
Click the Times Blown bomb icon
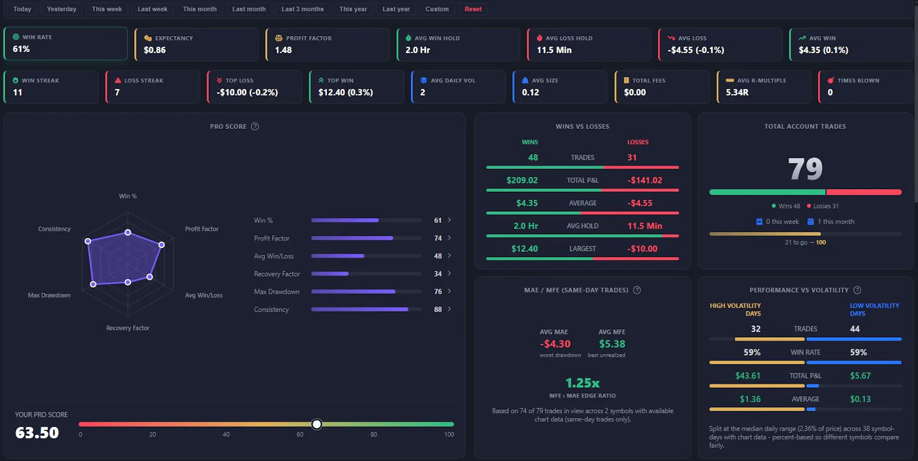tap(830, 80)
